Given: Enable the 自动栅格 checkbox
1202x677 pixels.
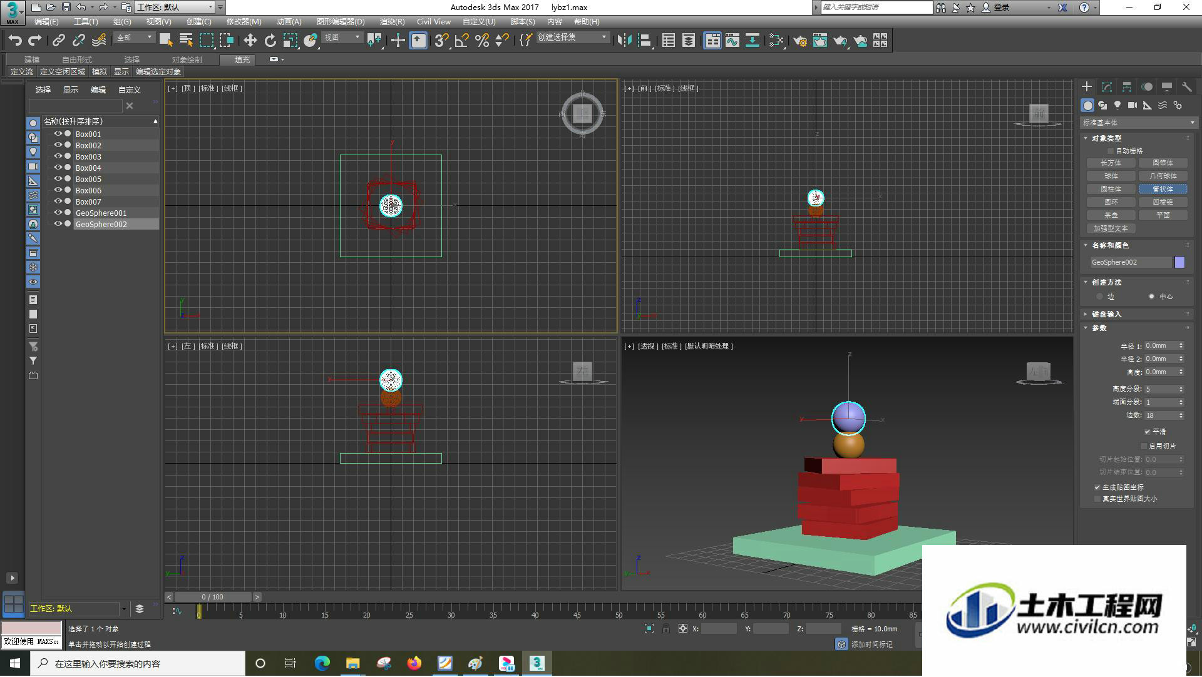Looking at the screenshot, I should tap(1111, 151).
